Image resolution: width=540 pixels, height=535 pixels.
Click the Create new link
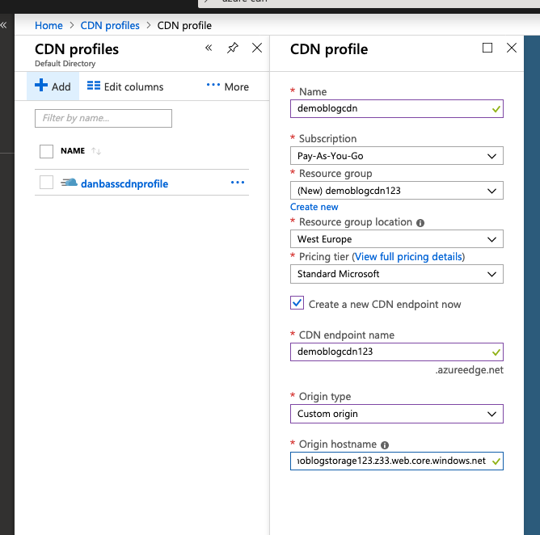pos(314,207)
